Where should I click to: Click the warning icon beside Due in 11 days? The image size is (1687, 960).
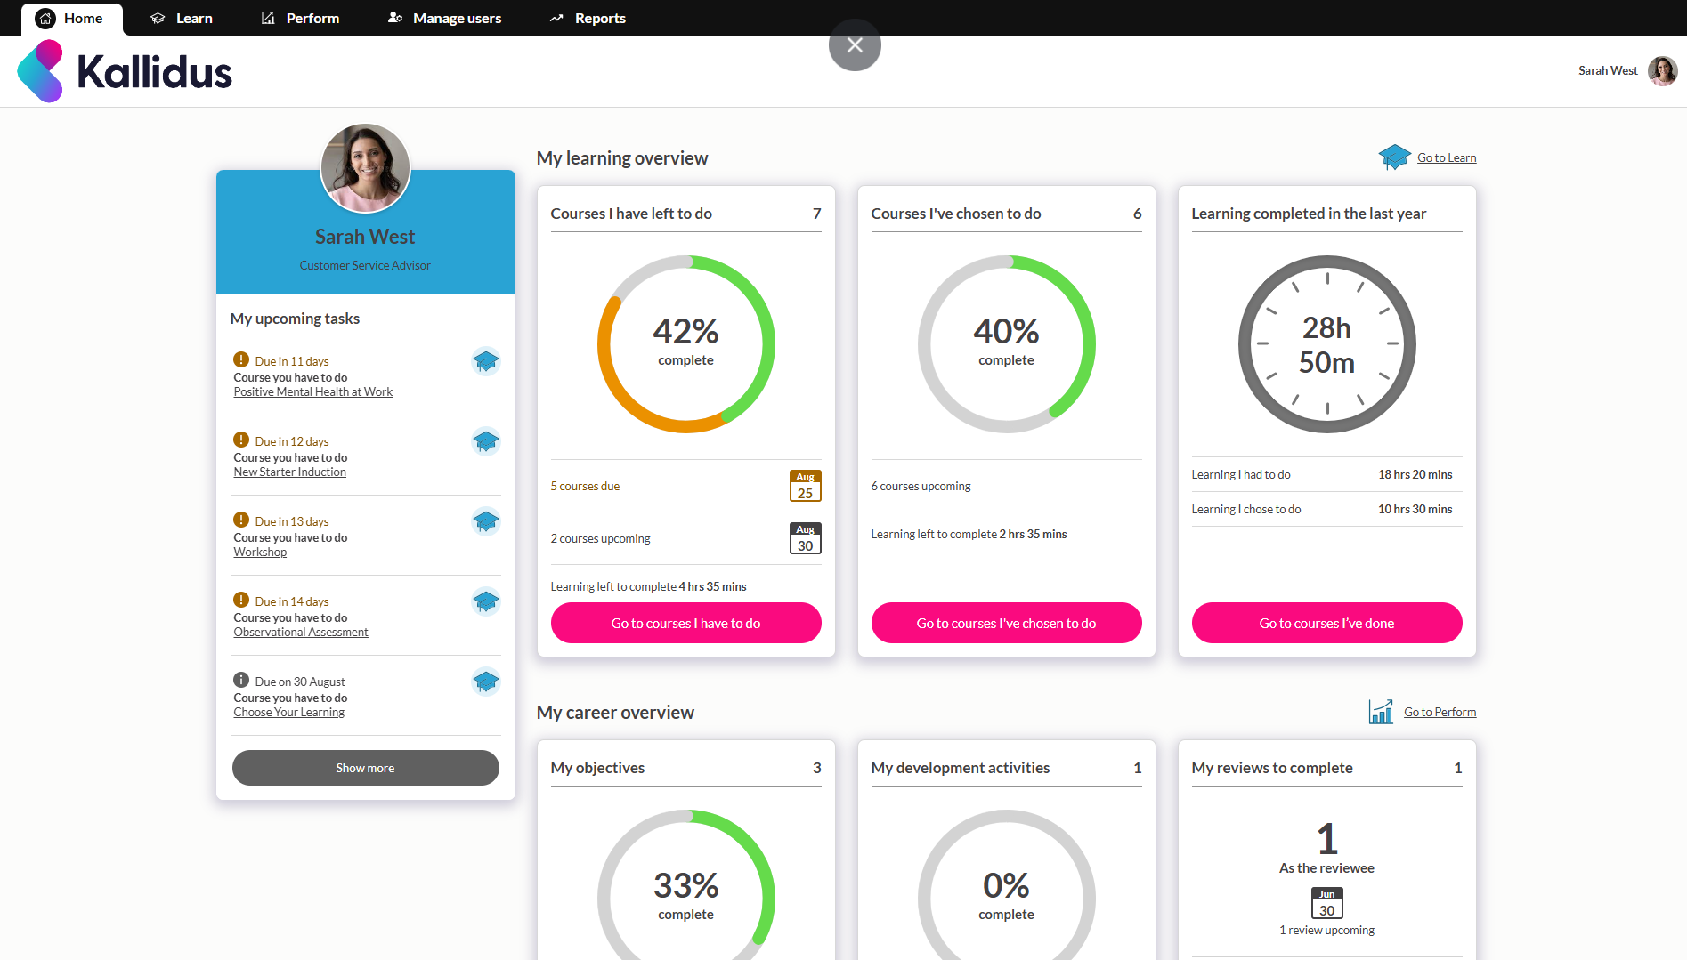point(240,359)
